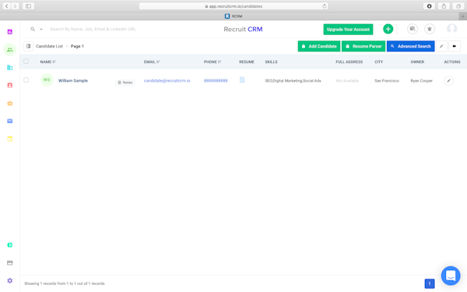Open William Sample's resume file icon
This screenshot has height=292, width=467.
tap(242, 80)
